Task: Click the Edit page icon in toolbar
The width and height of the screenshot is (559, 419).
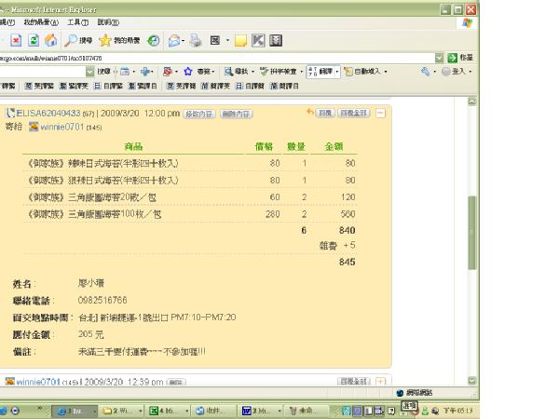Action: pyautogui.click(x=214, y=40)
